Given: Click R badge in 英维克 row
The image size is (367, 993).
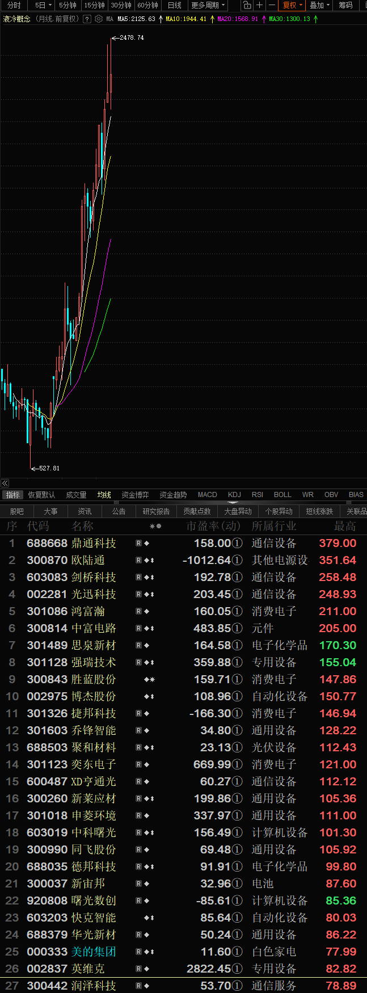Looking at the screenshot, I should click(x=138, y=969).
